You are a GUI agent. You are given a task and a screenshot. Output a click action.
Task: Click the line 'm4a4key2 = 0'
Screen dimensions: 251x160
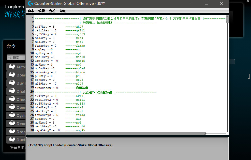pyautogui.click(x=46, y=108)
